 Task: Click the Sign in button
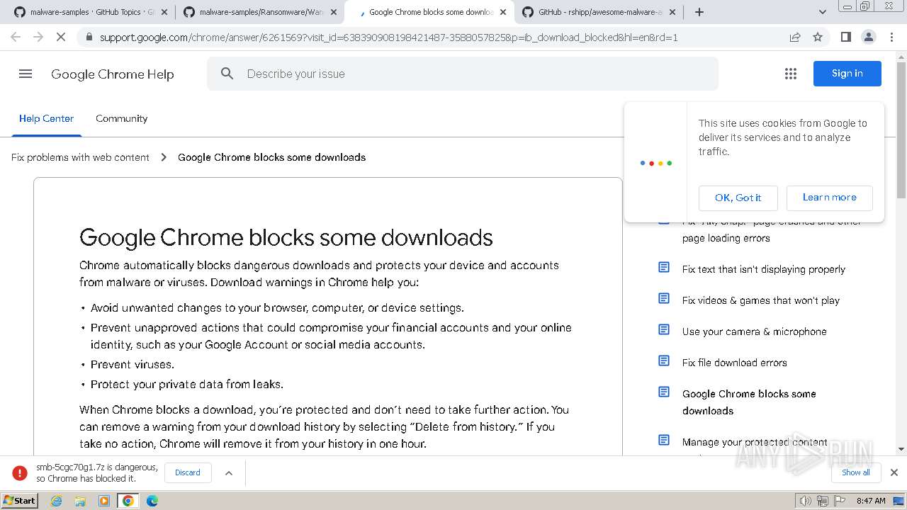click(847, 74)
